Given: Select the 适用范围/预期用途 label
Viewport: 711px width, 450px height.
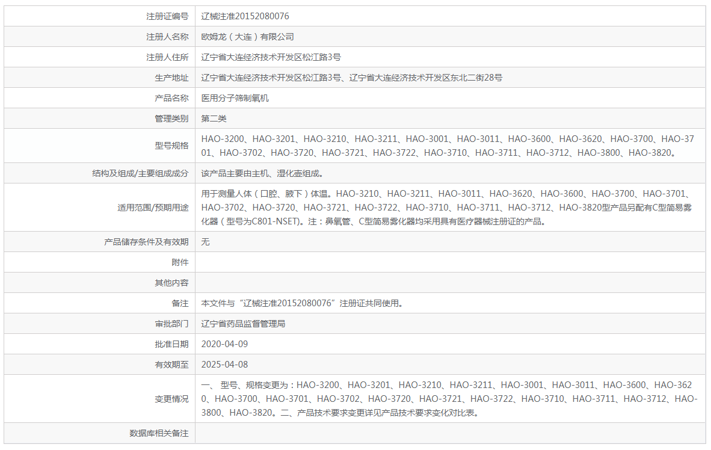Looking at the screenshot, I should [x=153, y=208].
